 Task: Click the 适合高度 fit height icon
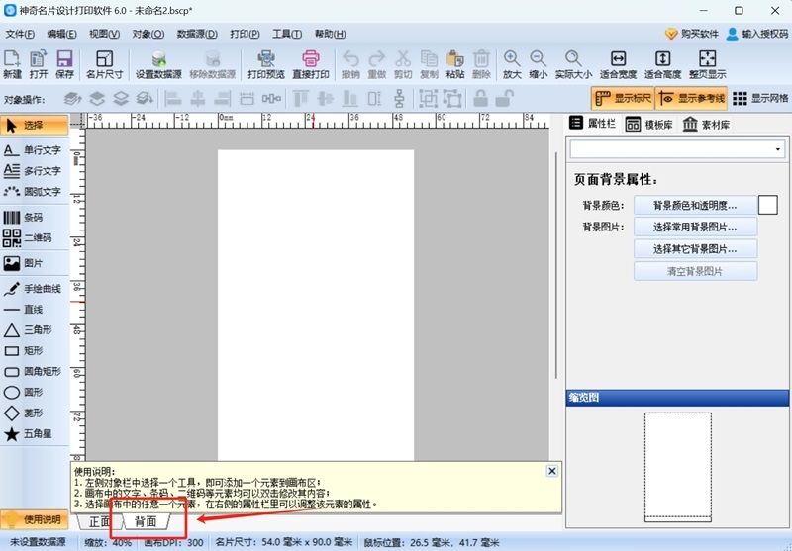pyautogui.click(x=662, y=64)
